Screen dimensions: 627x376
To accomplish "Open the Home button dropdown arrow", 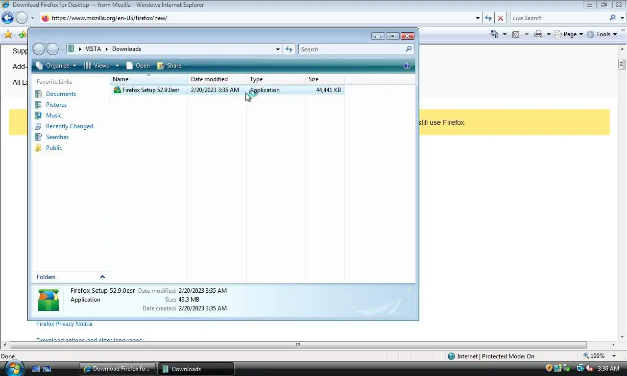I will click(x=505, y=34).
